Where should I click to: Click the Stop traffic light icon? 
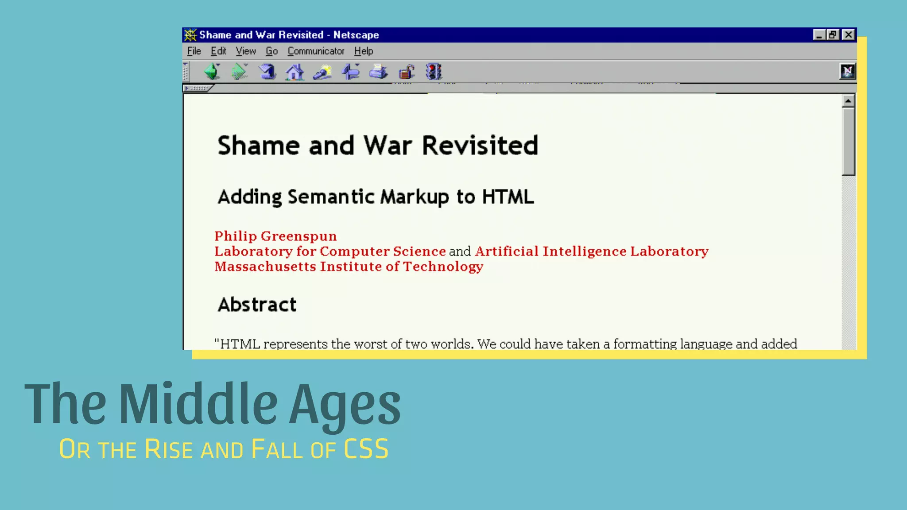(434, 71)
